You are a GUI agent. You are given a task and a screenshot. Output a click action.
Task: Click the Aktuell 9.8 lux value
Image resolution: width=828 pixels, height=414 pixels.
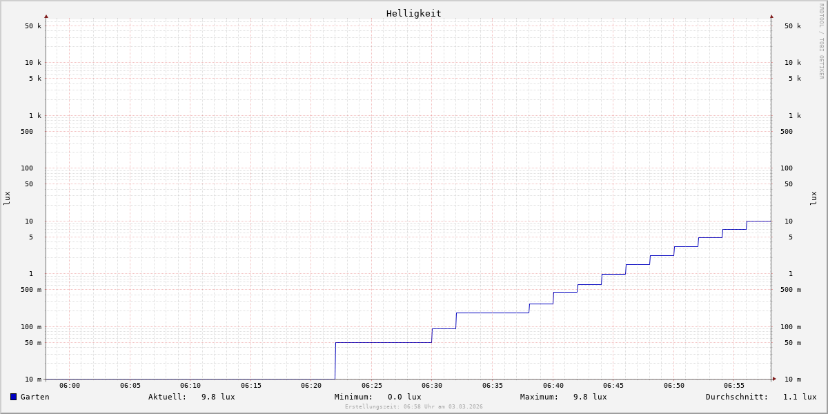(217, 397)
